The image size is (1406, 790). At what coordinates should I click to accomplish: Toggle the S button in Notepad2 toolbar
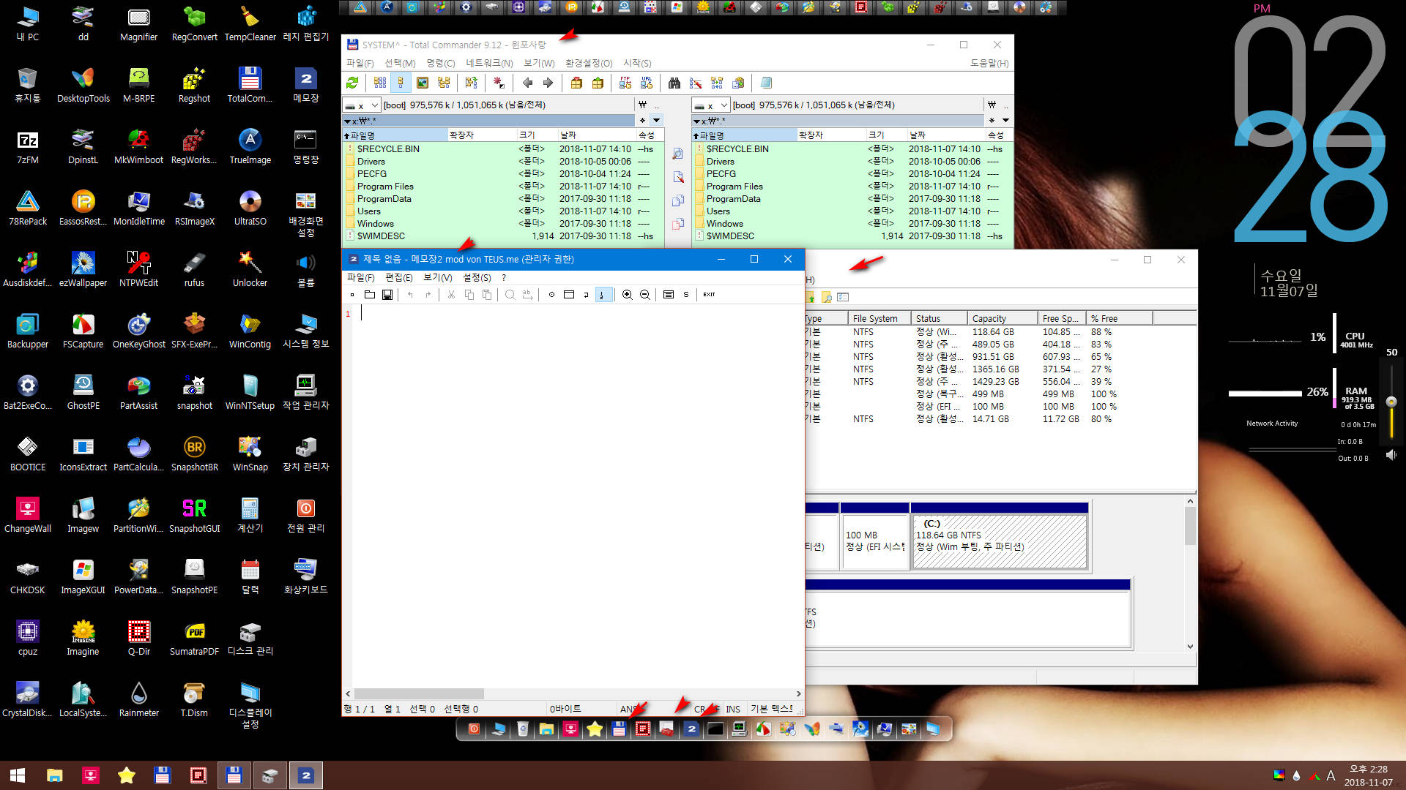[x=686, y=295]
